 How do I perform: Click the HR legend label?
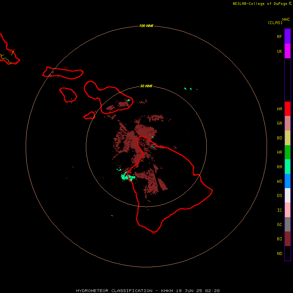pyautogui.click(x=280, y=152)
